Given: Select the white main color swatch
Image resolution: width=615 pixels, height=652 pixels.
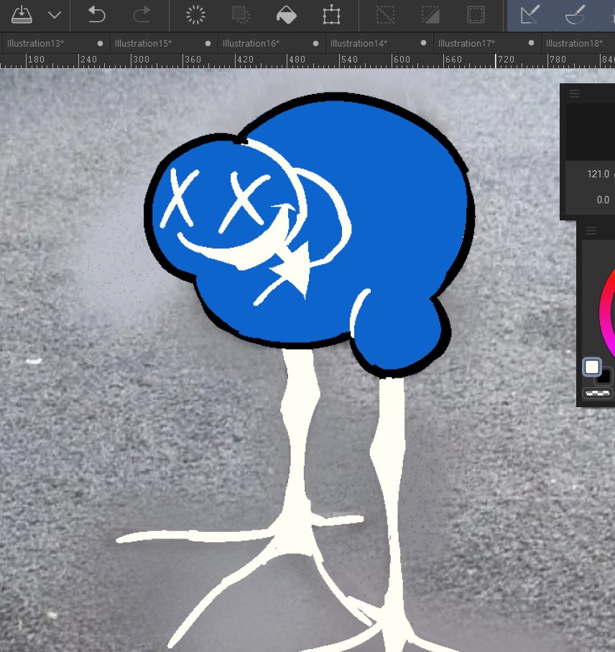Looking at the screenshot, I should pyautogui.click(x=591, y=367).
